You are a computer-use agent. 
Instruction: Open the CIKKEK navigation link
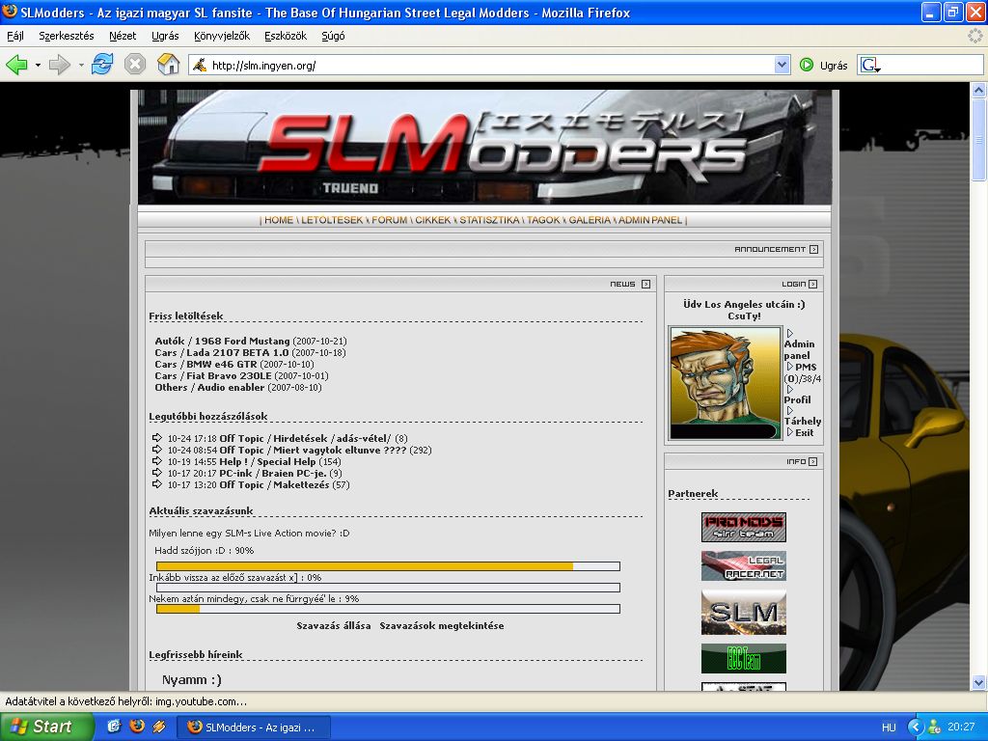(x=433, y=220)
